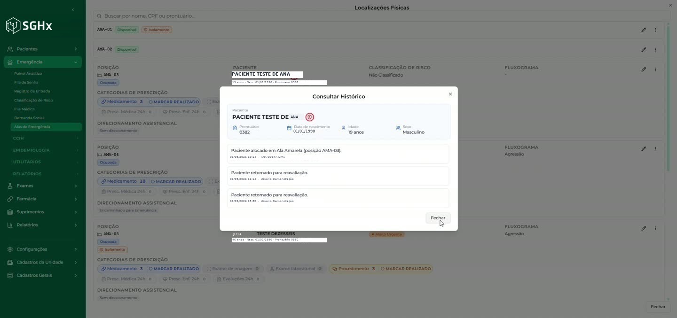Screen dimensions: 677x318
Task: Open more options for AMA-04
Action: pos(655,148)
